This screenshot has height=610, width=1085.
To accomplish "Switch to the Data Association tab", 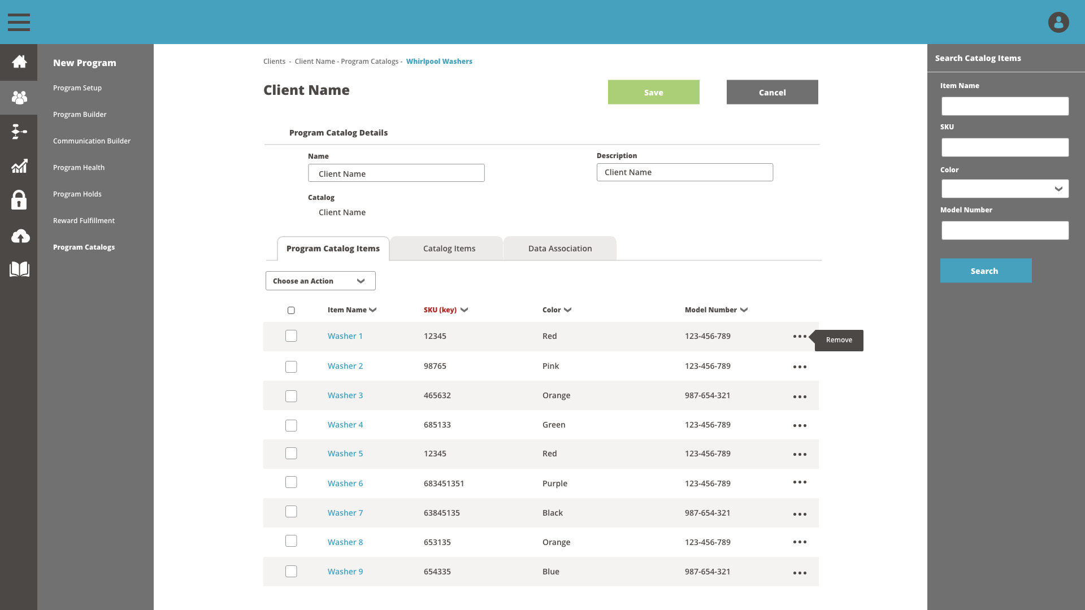I will pyautogui.click(x=559, y=249).
